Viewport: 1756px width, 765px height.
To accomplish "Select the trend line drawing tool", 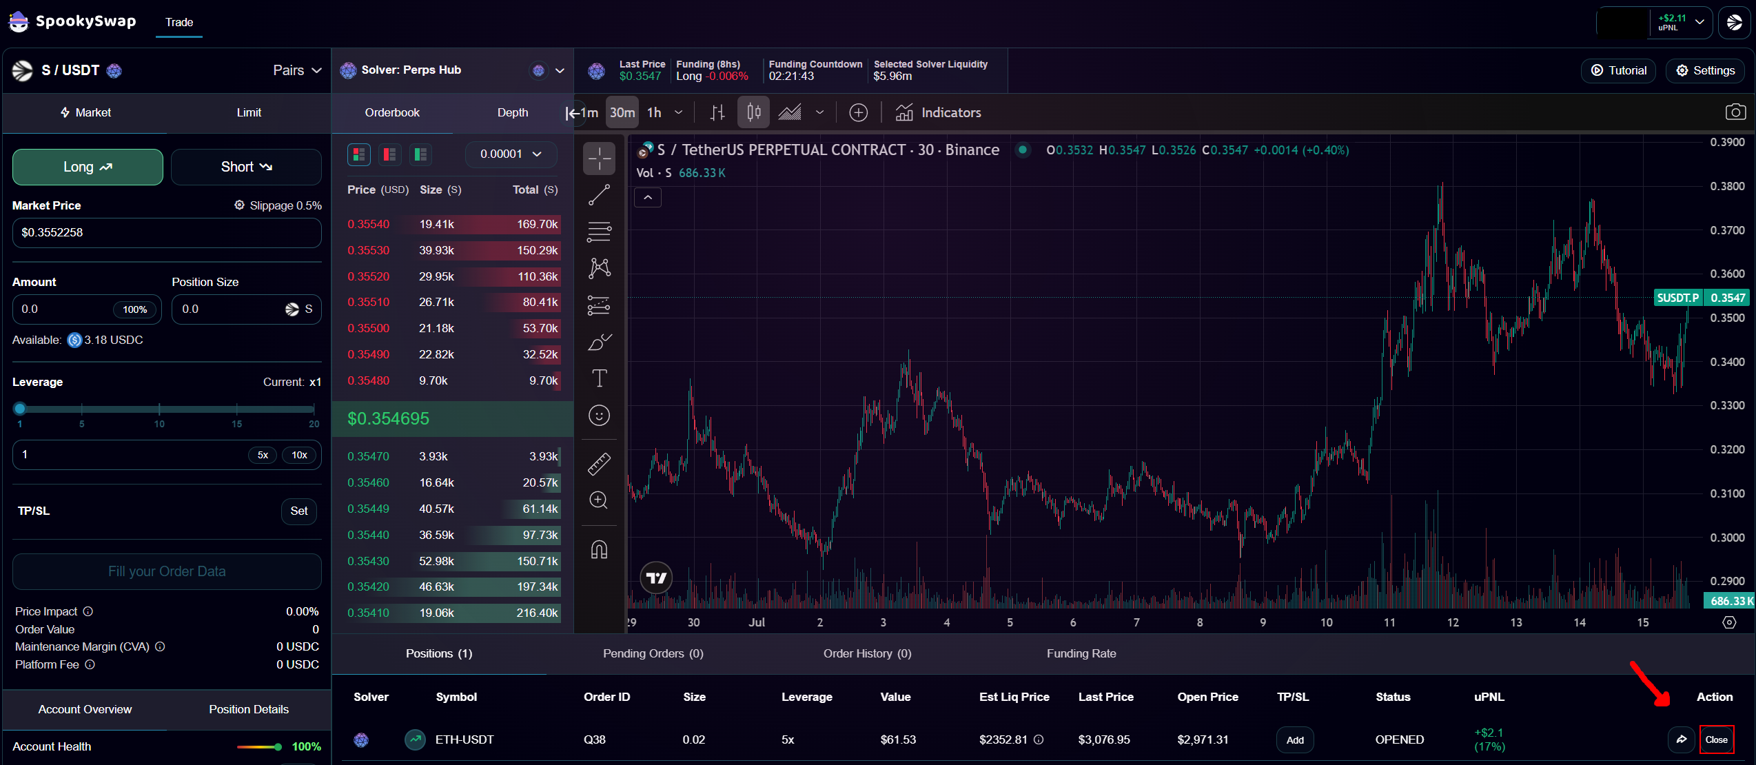I will click(599, 195).
